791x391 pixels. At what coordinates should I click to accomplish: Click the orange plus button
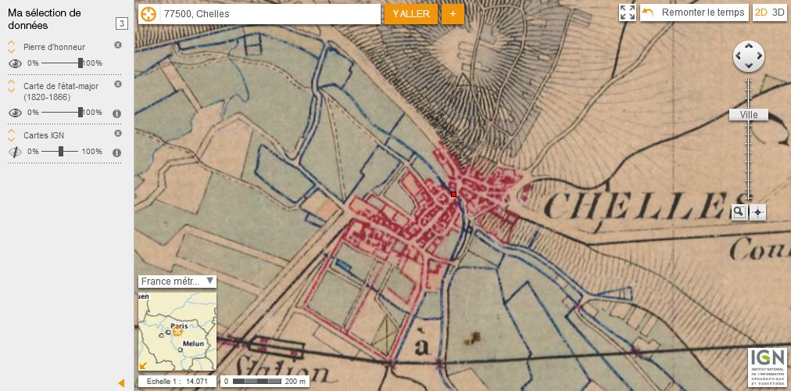coord(453,14)
